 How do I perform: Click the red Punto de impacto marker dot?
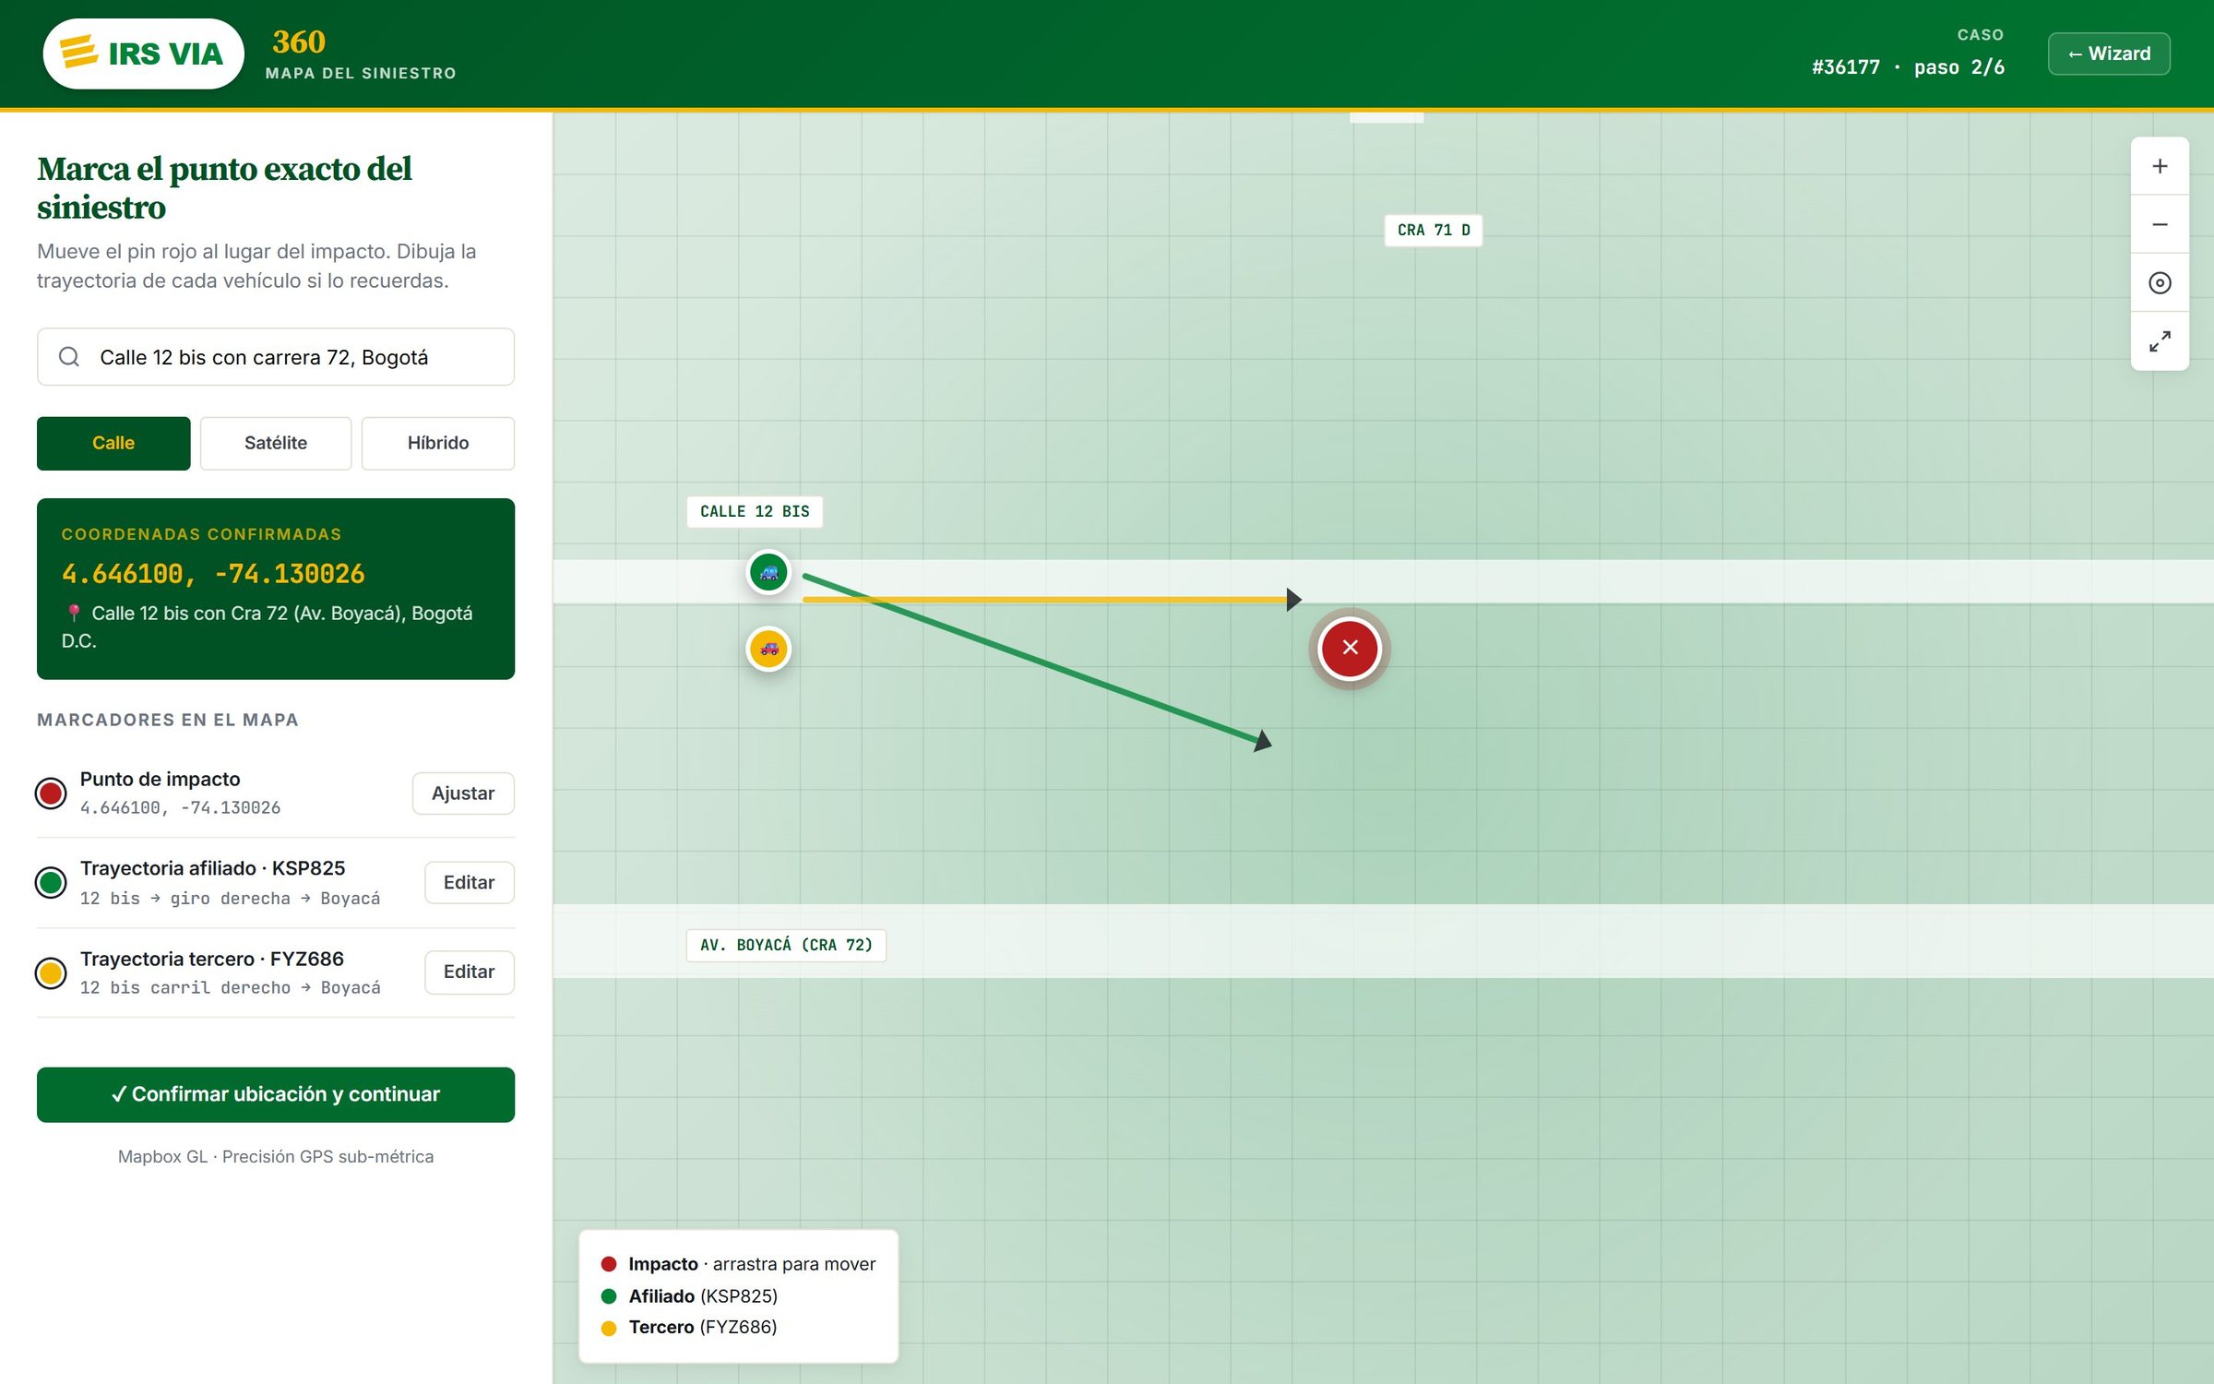pos(51,793)
